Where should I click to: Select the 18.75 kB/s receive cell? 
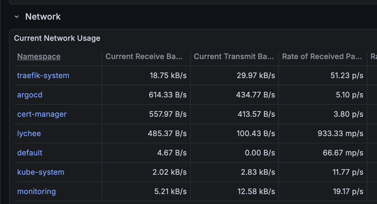(x=168, y=76)
